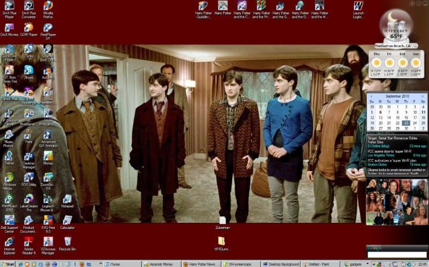Open the Obama looks to avert conflict headline
Viewport: 429px width, 267px height.
pos(396,172)
